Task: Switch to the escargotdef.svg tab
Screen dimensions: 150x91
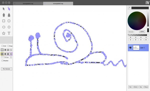Action: [58, 4]
